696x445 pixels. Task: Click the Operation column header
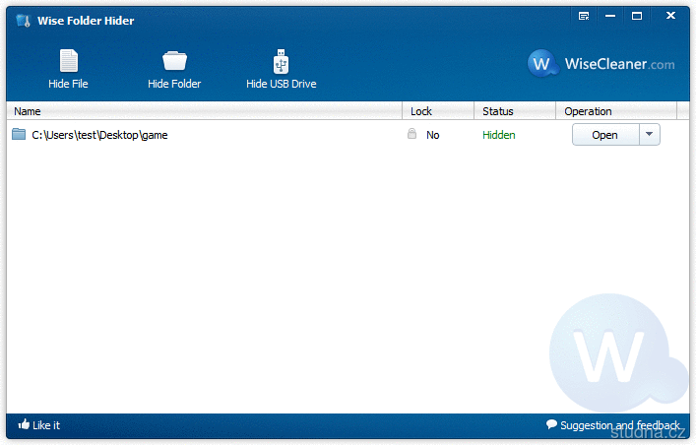616,111
